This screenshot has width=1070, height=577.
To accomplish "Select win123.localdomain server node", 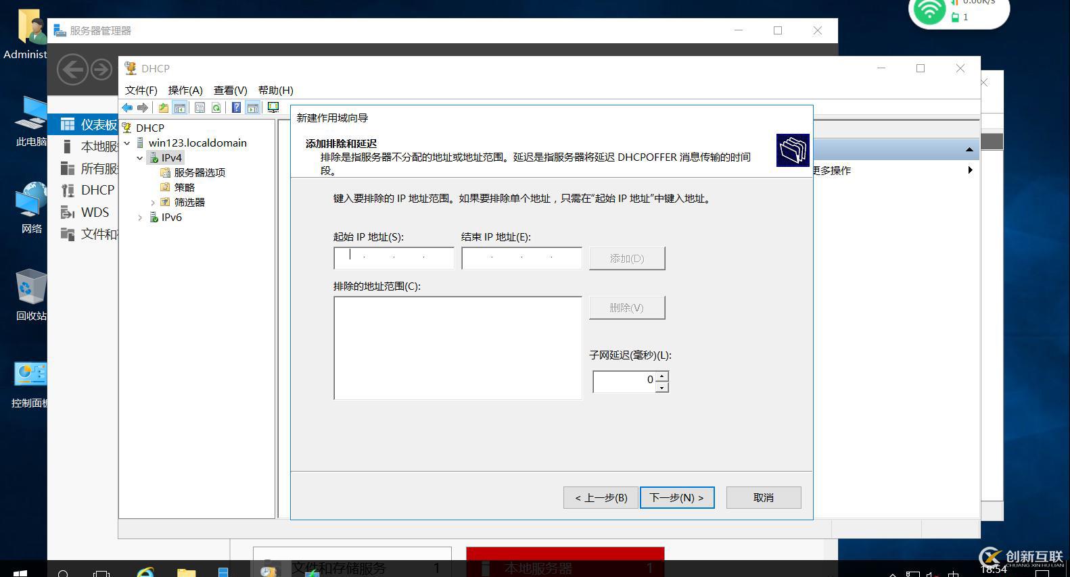I will click(x=197, y=143).
